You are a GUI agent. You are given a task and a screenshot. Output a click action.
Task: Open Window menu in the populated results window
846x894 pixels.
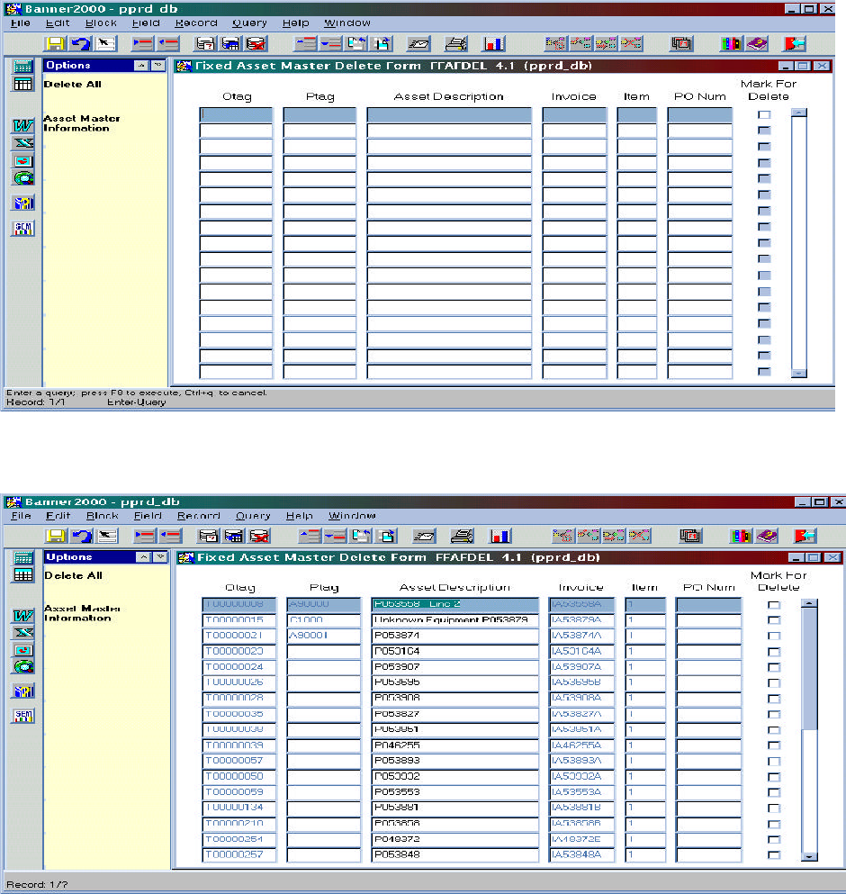pyautogui.click(x=352, y=515)
